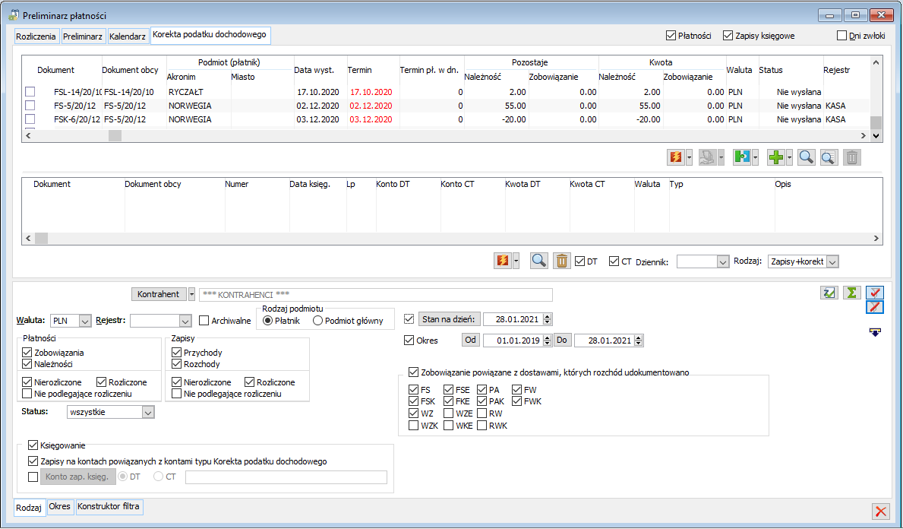The image size is (903, 529).
Task: Click the green-blue puzzle pieces icon
Action: click(x=742, y=157)
